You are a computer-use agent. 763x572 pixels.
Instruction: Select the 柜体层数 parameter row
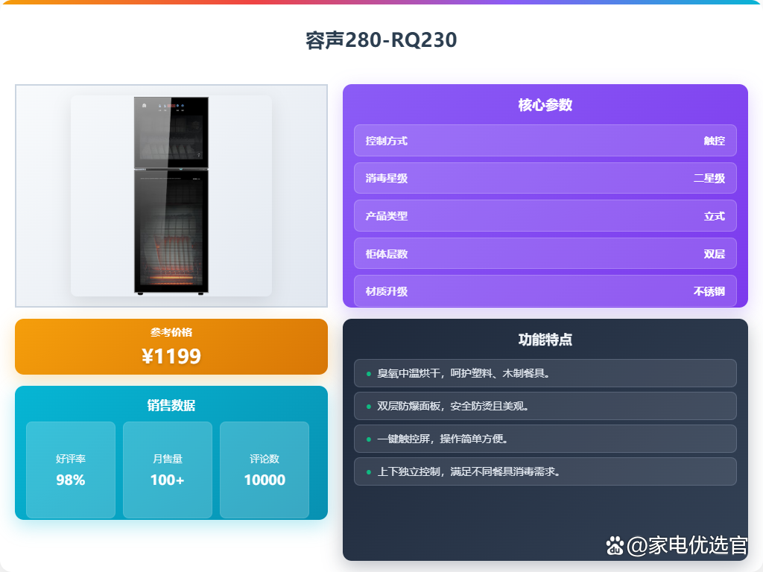[545, 253]
